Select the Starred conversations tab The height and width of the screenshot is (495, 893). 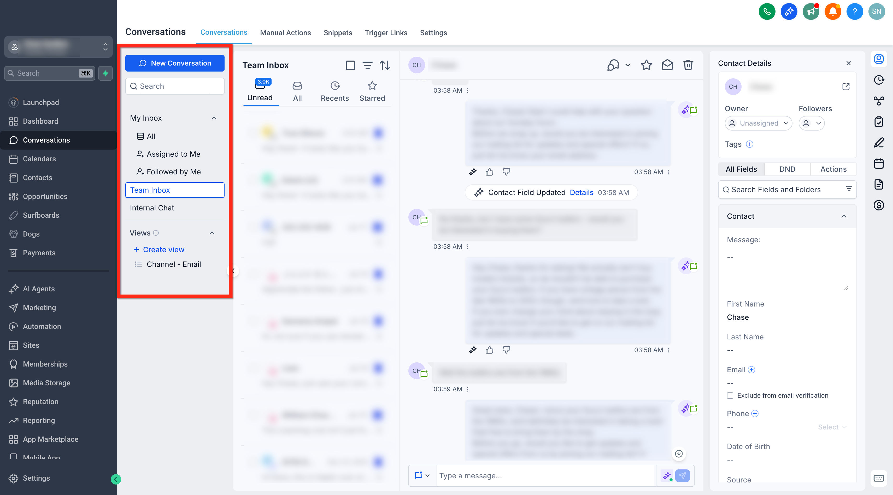[372, 92]
